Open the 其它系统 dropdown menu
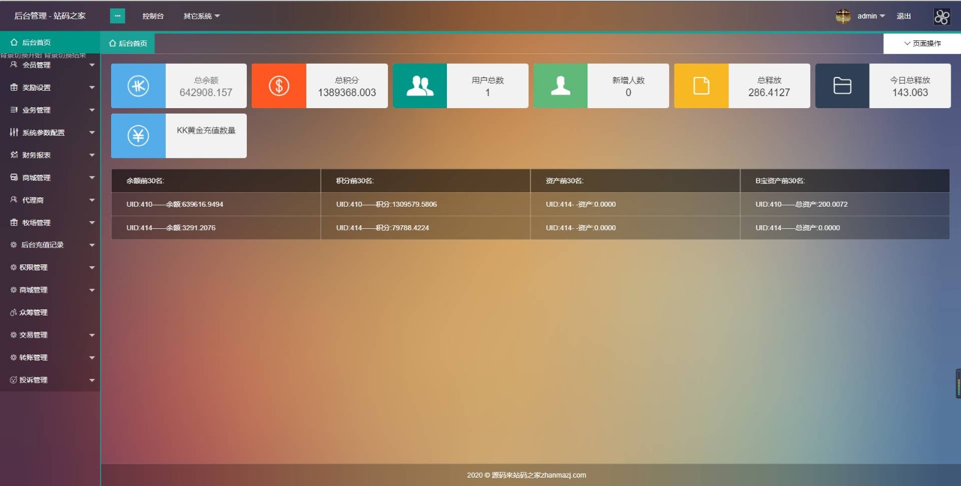 point(201,16)
